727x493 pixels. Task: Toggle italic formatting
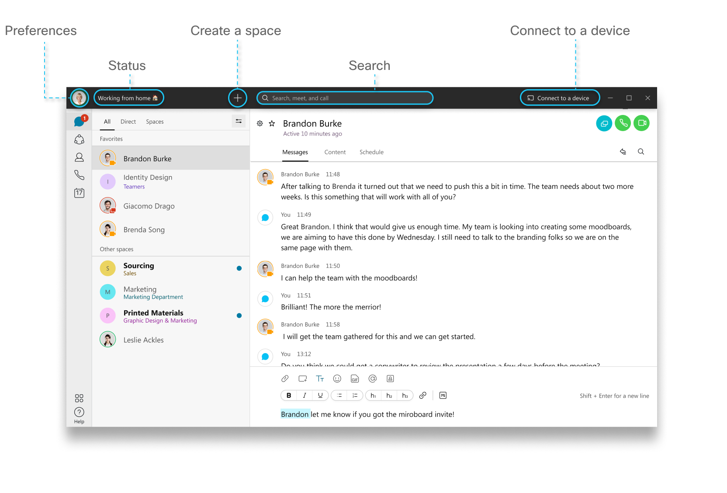point(305,396)
